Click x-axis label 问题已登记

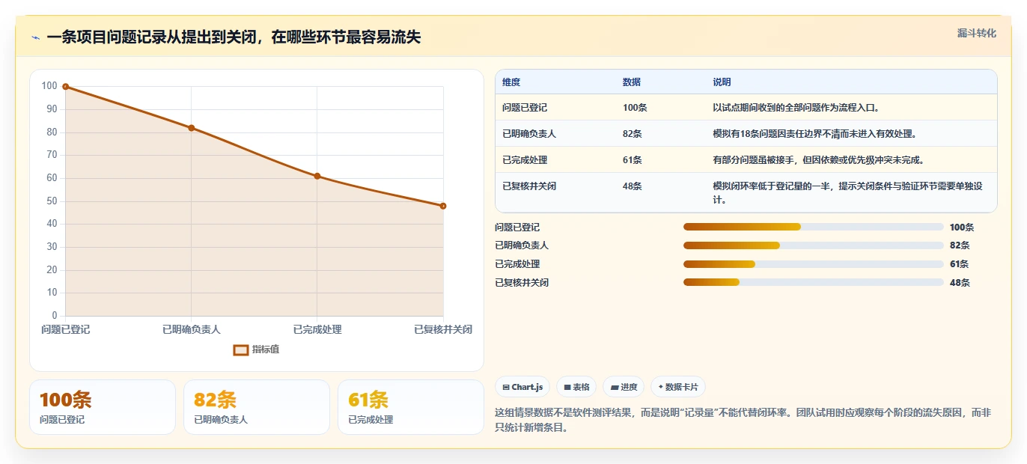[66, 329]
